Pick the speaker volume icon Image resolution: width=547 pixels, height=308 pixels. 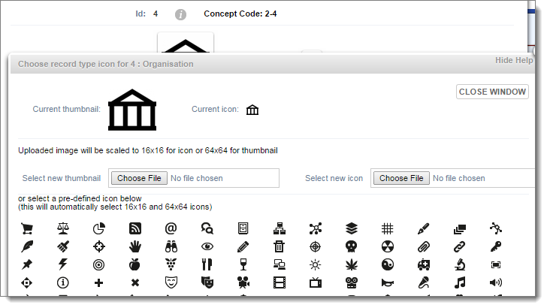pyautogui.click(x=496, y=282)
